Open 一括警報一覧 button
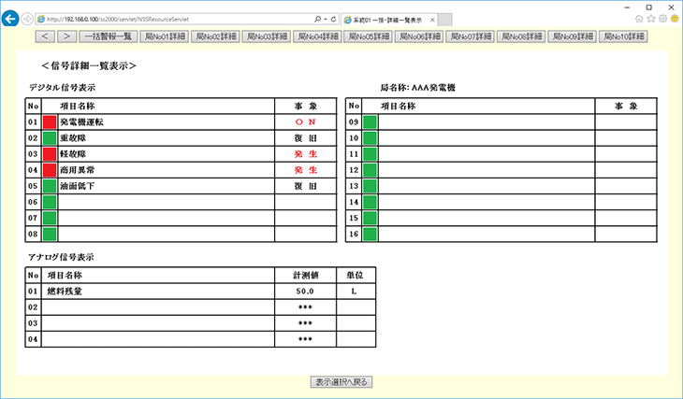This screenshot has height=399, width=683. pyautogui.click(x=109, y=36)
